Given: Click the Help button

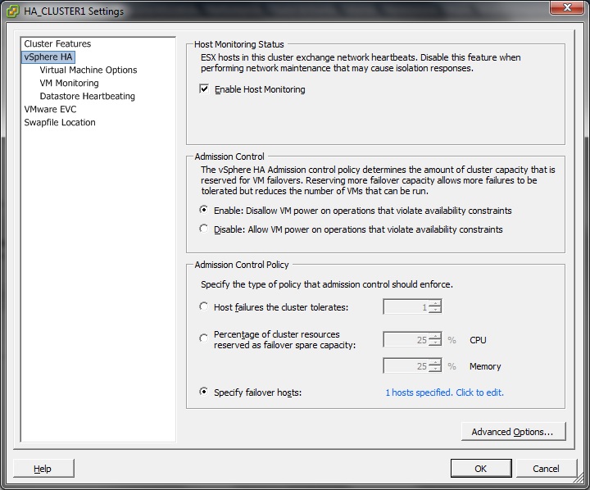Looking at the screenshot, I should pyautogui.click(x=43, y=469).
